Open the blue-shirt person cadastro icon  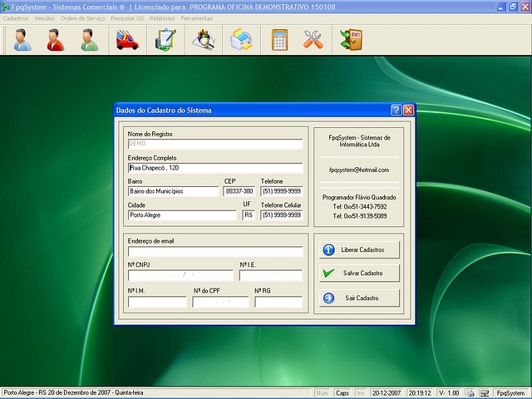coord(22,40)
